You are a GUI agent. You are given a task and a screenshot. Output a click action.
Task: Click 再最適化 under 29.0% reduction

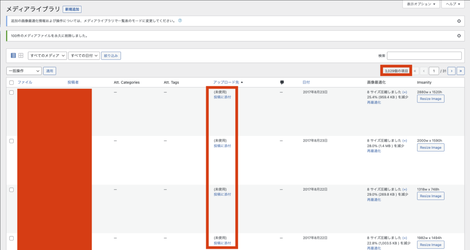point(374,200)
